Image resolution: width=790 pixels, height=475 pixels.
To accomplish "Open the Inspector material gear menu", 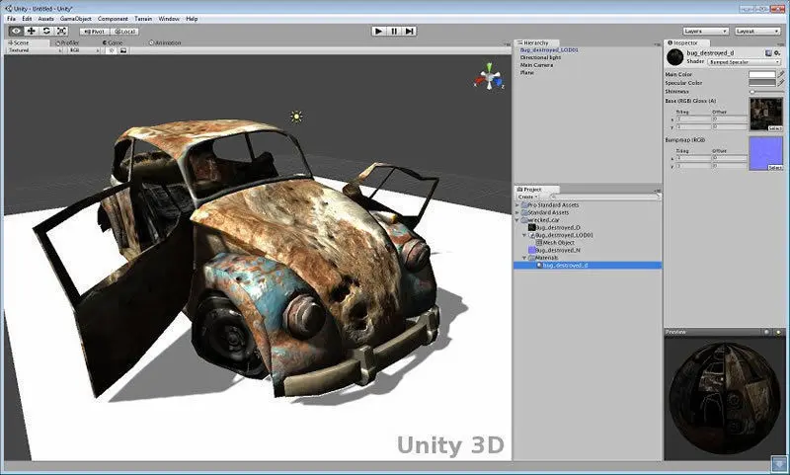I will click(x=777, y=53).
